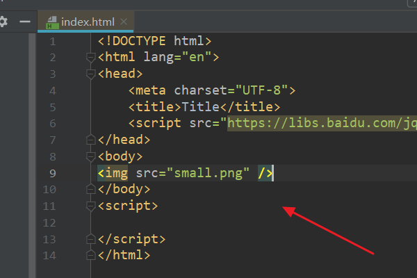
Task: Select the index.html editor tab
Action: pos(85,22)
